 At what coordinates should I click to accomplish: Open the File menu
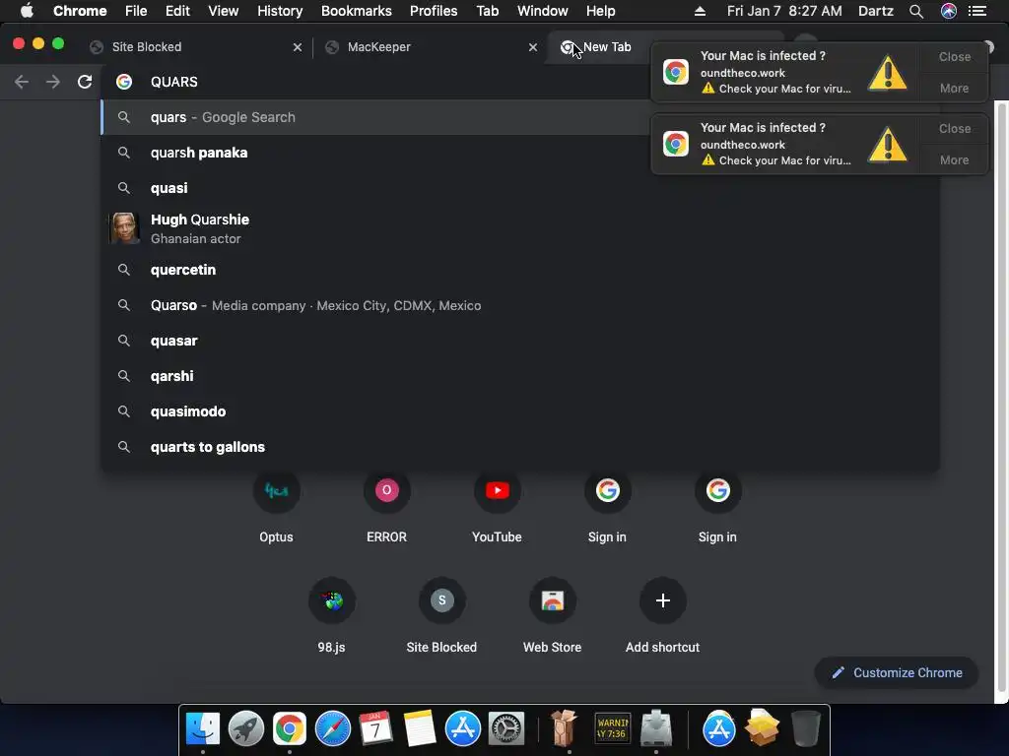click(136, 11)
